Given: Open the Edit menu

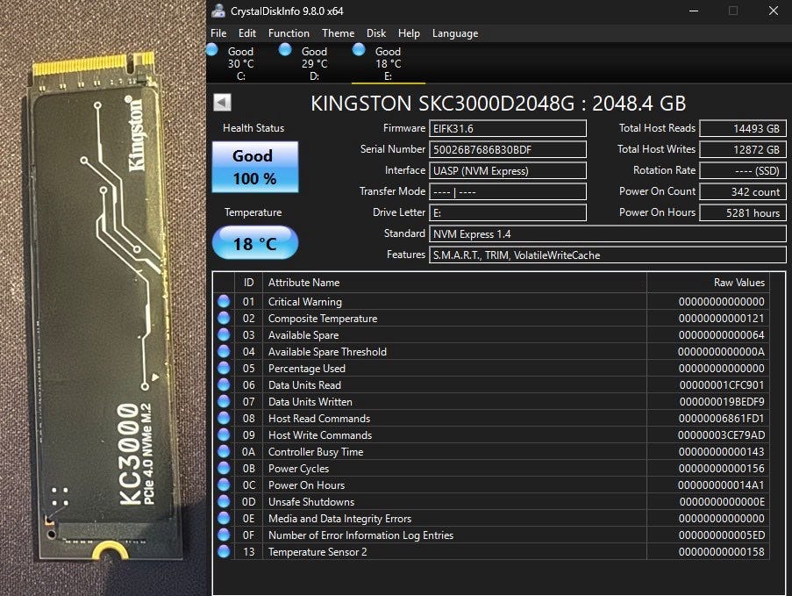Looking at the screenshot, I should pyautogui.click(x=247, y=33).
